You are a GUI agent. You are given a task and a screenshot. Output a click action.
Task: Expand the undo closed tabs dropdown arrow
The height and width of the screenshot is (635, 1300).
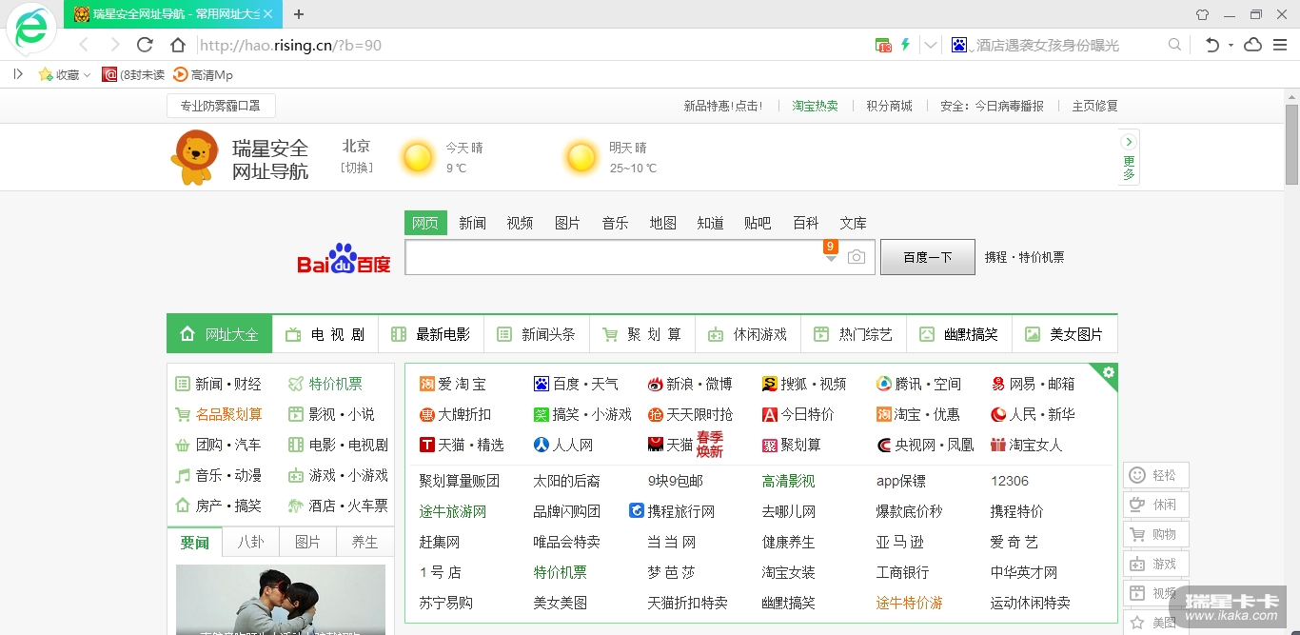(x=1231, y=45)
